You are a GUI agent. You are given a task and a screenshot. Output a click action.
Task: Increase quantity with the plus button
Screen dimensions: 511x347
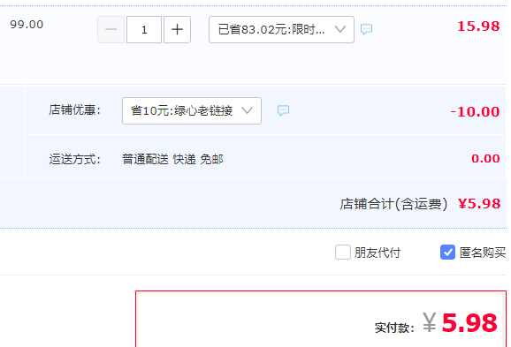177,30
